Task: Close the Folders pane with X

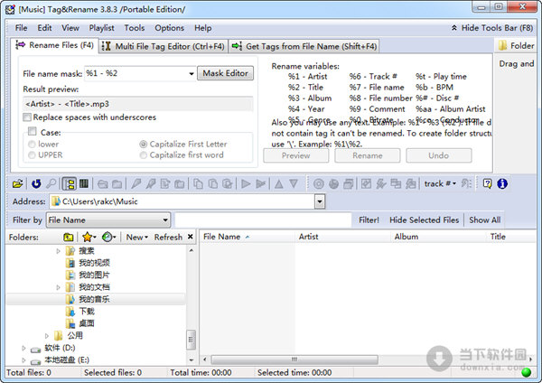Action: tap(190, 237)
